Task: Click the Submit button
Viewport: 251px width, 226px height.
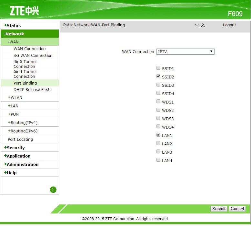Action: tap(219, 209)
